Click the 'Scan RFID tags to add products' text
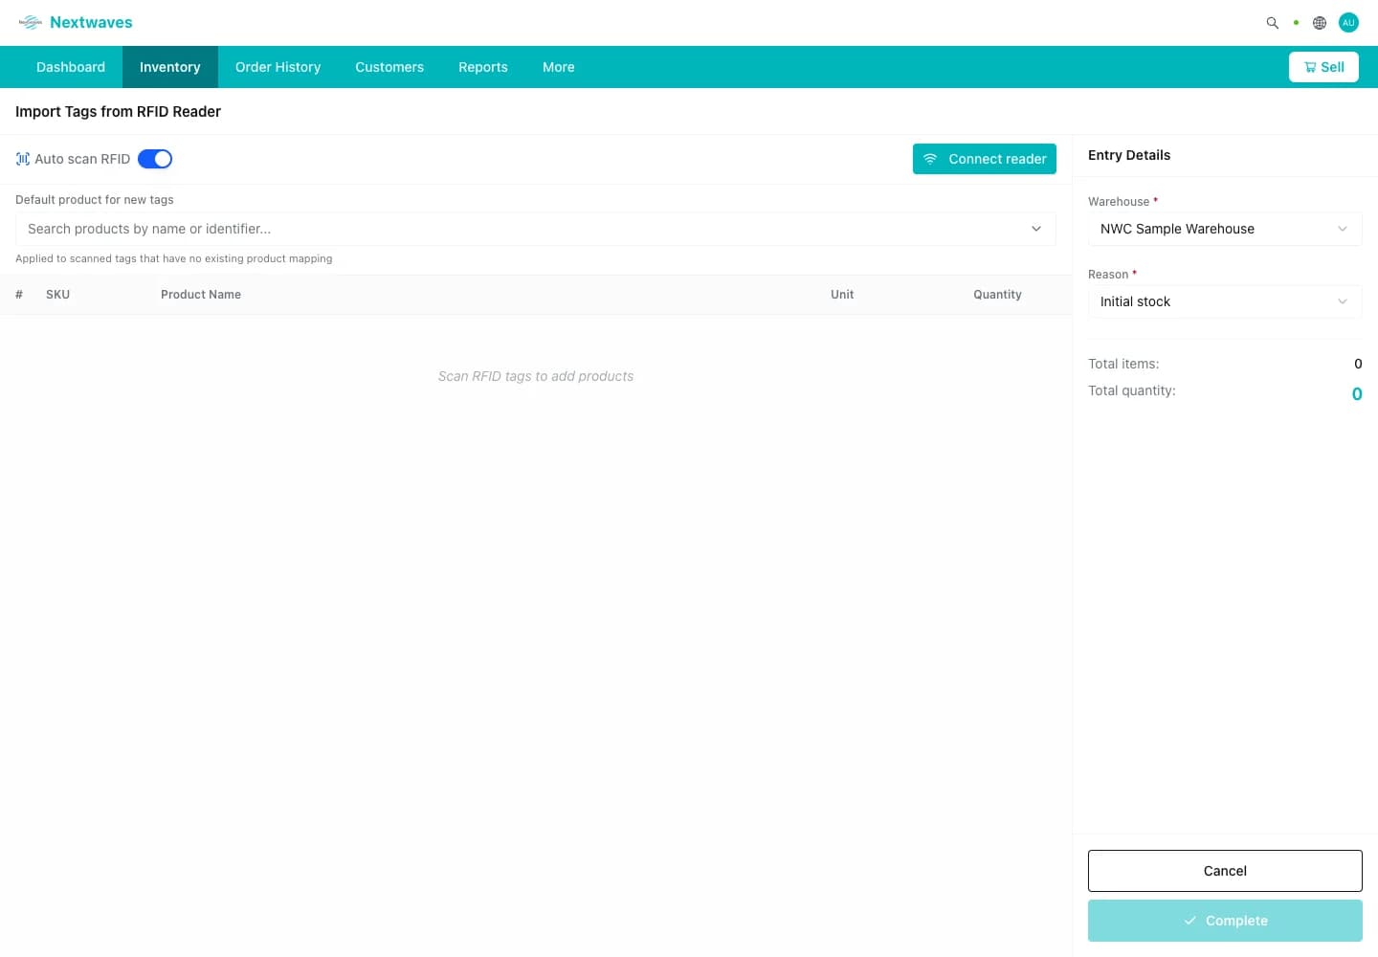 coord(536,376)
